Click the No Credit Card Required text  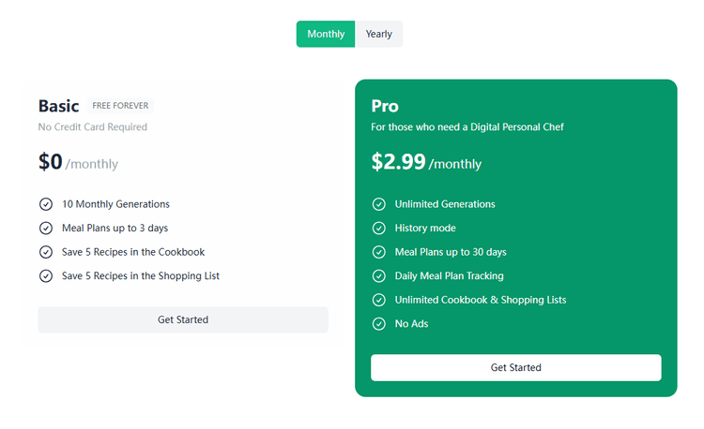coord(92,127)
